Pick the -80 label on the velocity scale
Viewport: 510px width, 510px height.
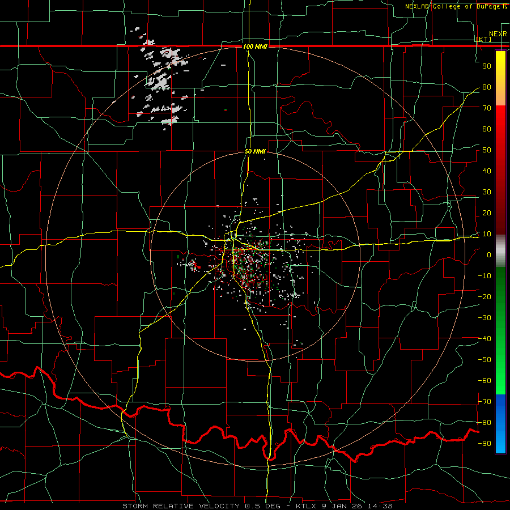click(484, 423)
